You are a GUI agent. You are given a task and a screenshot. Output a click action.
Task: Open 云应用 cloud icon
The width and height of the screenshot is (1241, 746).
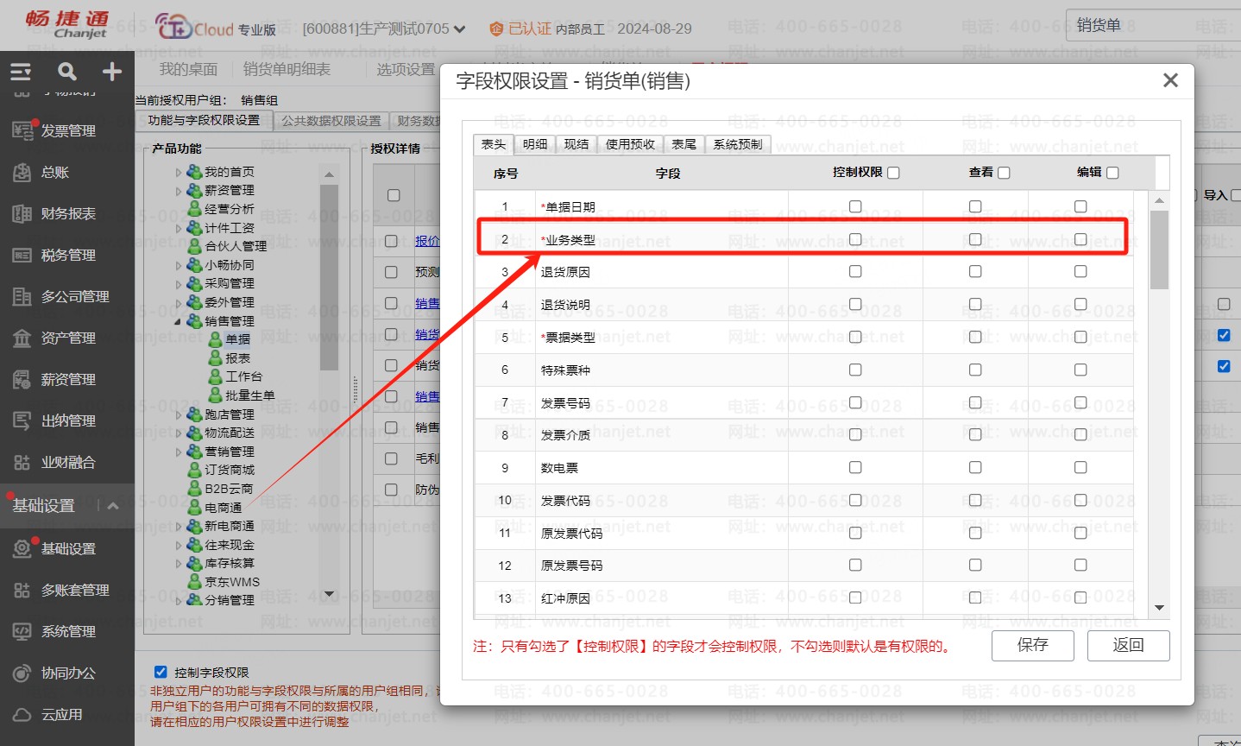(x=22, y=714)
